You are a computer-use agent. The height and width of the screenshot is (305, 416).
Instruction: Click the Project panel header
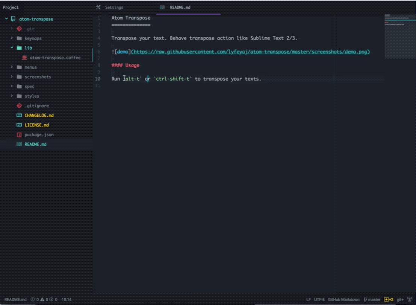click(11, 7)
